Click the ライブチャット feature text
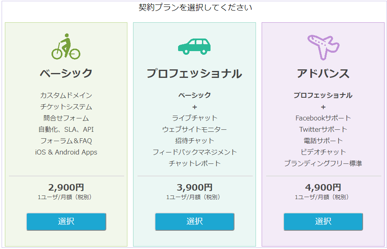387x249 pixels. pos(194,118)
